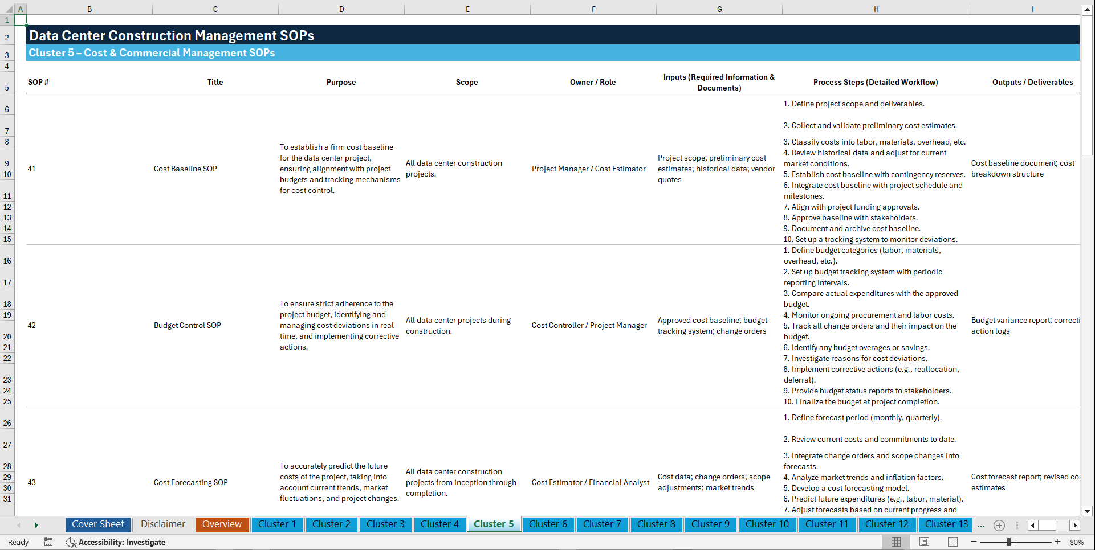Zoom out using the minus icon

point(974,541)
